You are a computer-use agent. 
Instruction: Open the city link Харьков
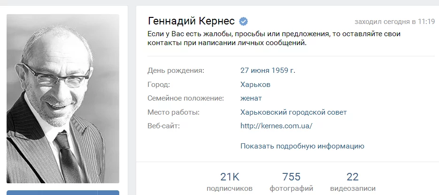pos(255,85)
